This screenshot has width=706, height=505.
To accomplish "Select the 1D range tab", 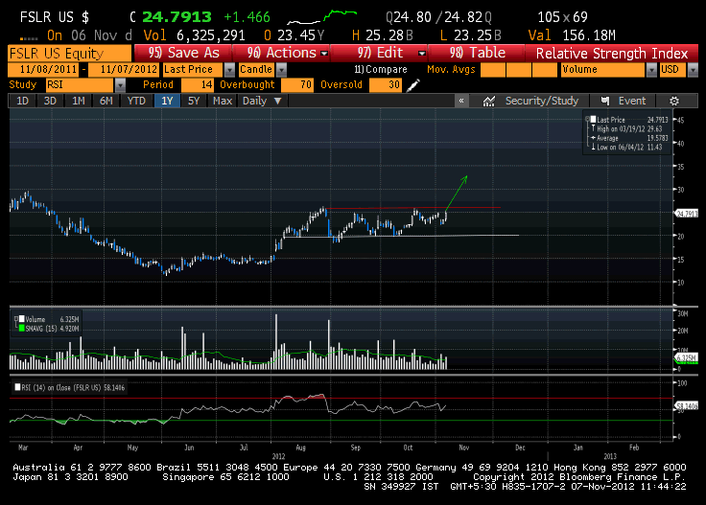I will (23, 101).
